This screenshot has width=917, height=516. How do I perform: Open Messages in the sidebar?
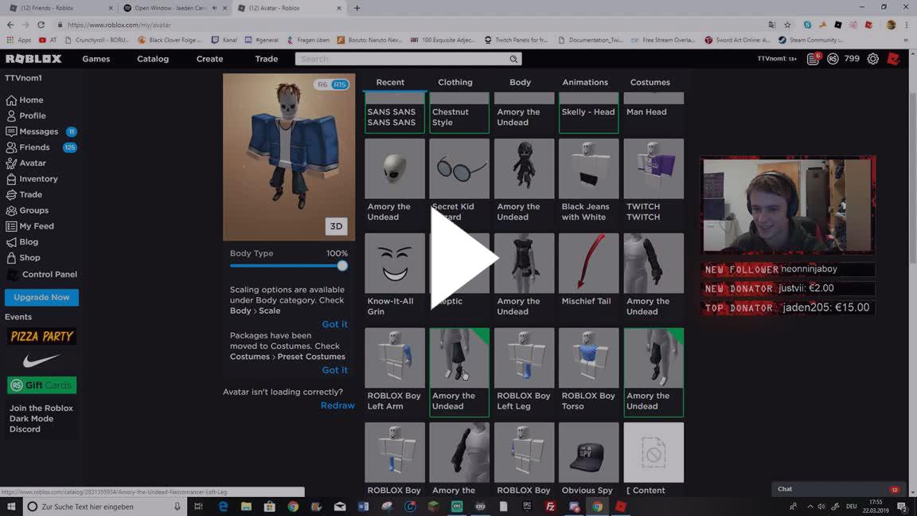point(32,131)
